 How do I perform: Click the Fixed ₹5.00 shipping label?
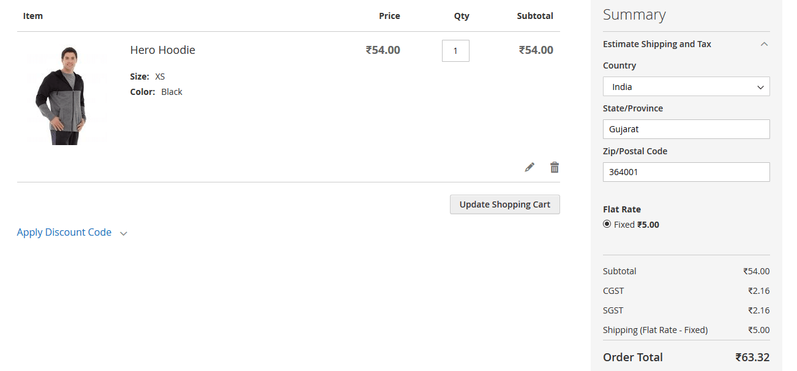(x=637, y=225)
